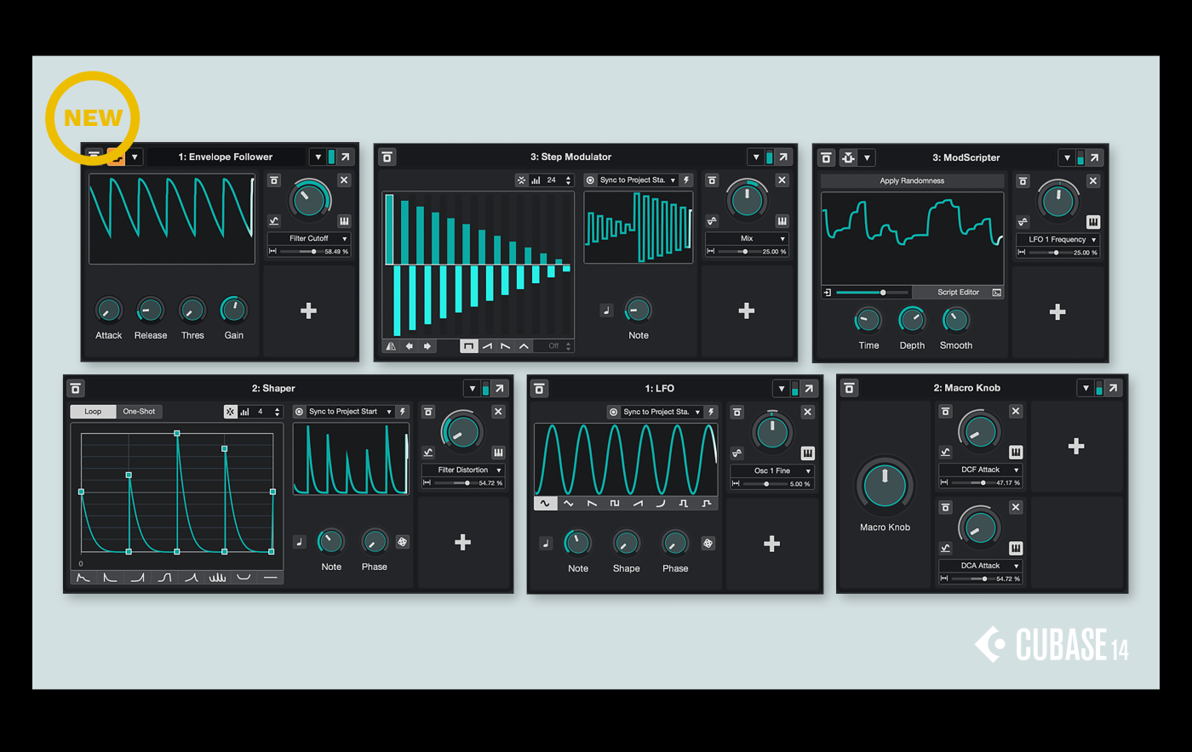Open the Envelope Follower side-chain dropdown arrow
Screen dimensions: 1192x752
click(x=135, y=157)
